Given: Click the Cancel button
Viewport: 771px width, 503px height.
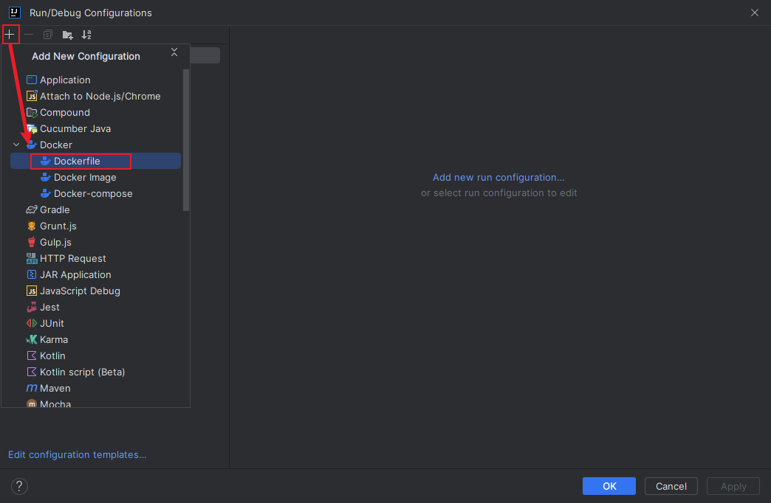Looking at the screenshot, I should point(671,486).
